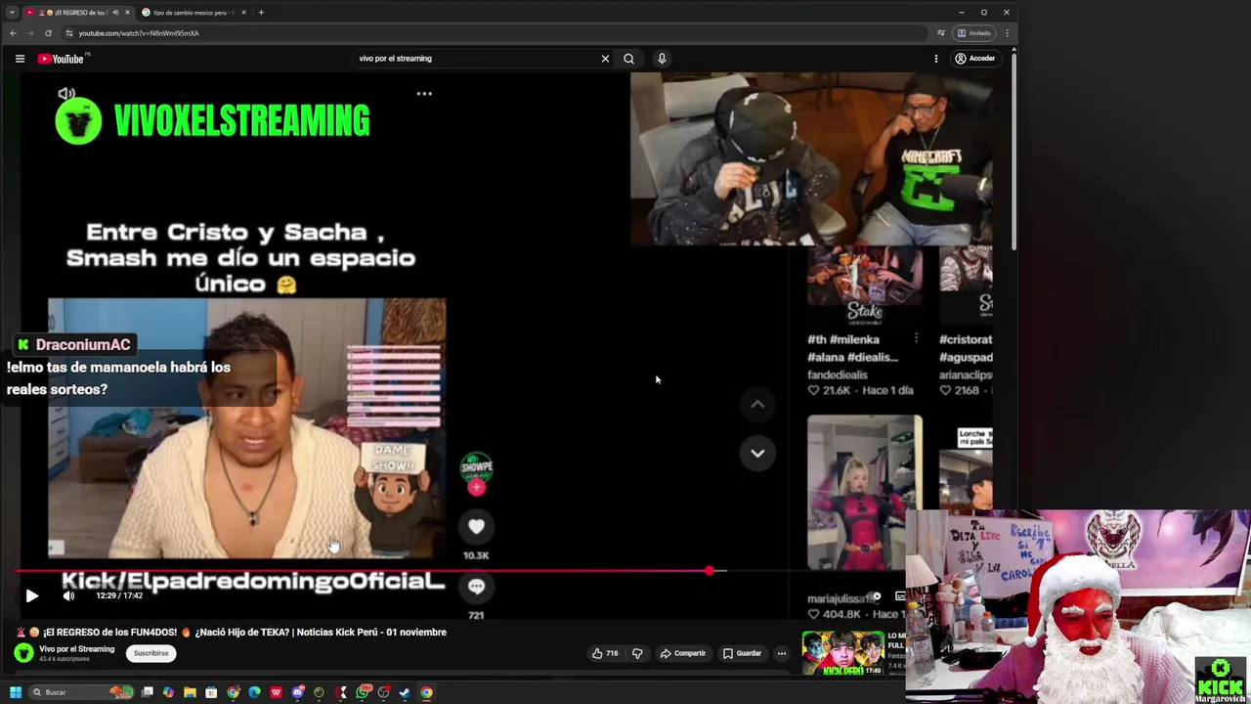
Task: Play the paused video
Action: point(31,595)
